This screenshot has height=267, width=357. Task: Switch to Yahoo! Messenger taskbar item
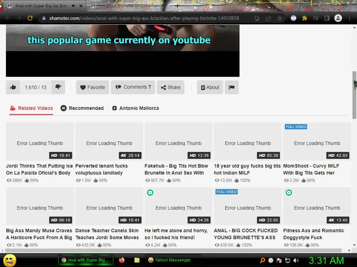pyautogui.click(x=173, y=260)
